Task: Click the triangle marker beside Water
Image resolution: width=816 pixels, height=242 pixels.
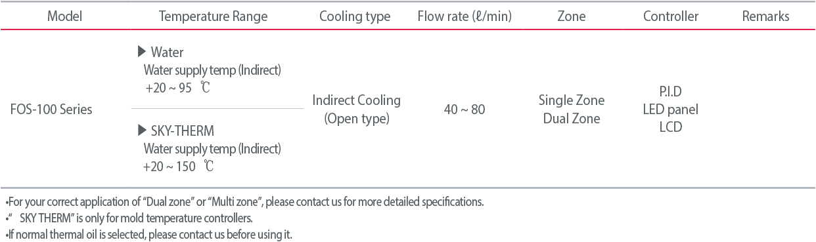Action: pos(141,52)
